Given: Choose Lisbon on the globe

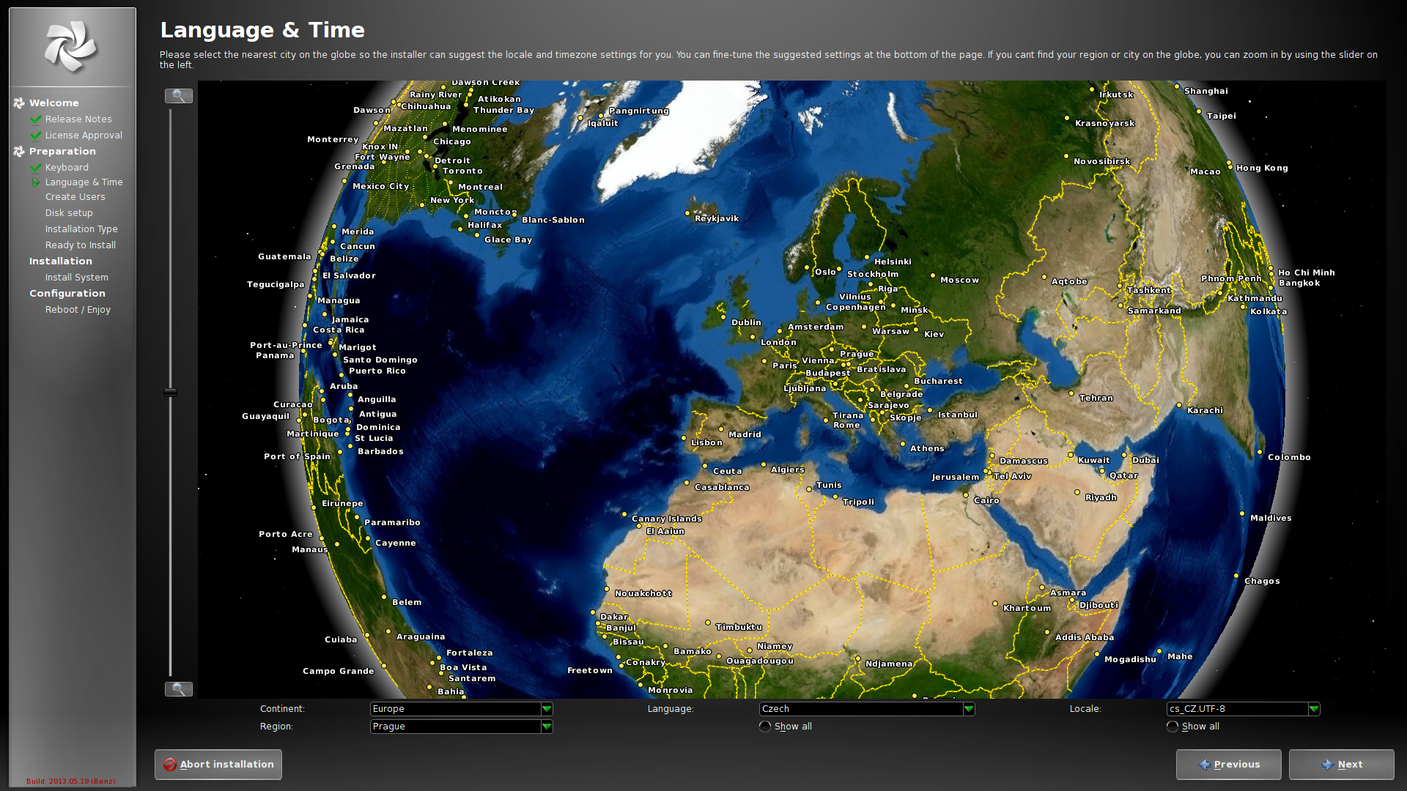Looking at the screenshot, I should (x=684, y=437).
